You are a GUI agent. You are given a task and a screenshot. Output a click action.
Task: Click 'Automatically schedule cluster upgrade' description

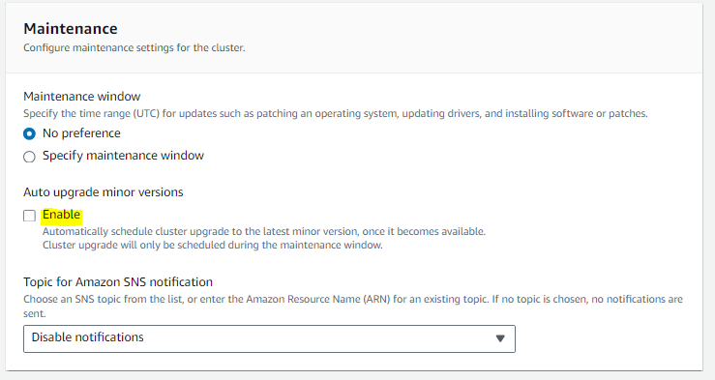point(264,231)
